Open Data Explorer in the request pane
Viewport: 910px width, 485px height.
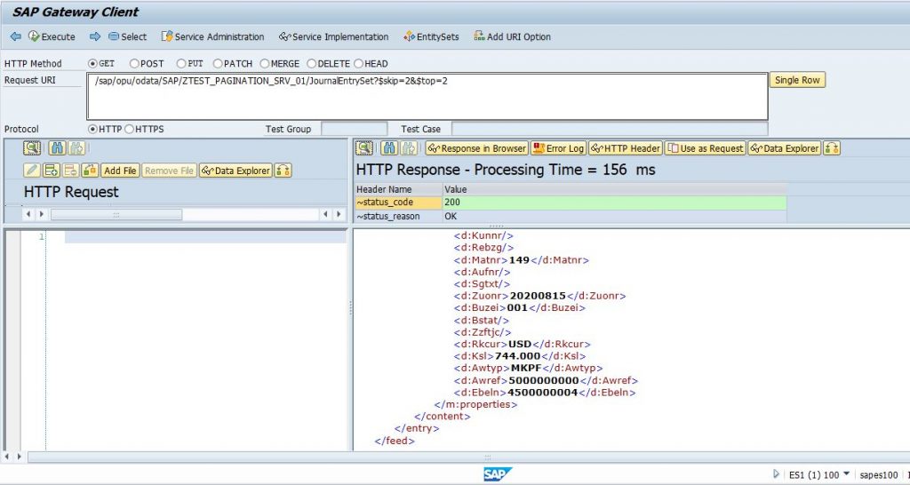click(x=235, y=171)
